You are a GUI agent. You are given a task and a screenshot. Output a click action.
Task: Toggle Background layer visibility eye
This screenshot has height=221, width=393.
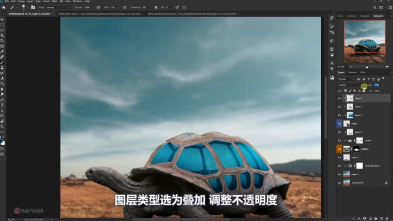[339, 182]
